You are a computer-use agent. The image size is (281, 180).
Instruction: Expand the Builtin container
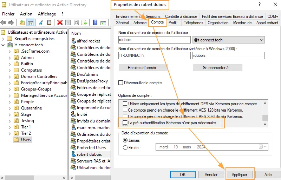10,64
